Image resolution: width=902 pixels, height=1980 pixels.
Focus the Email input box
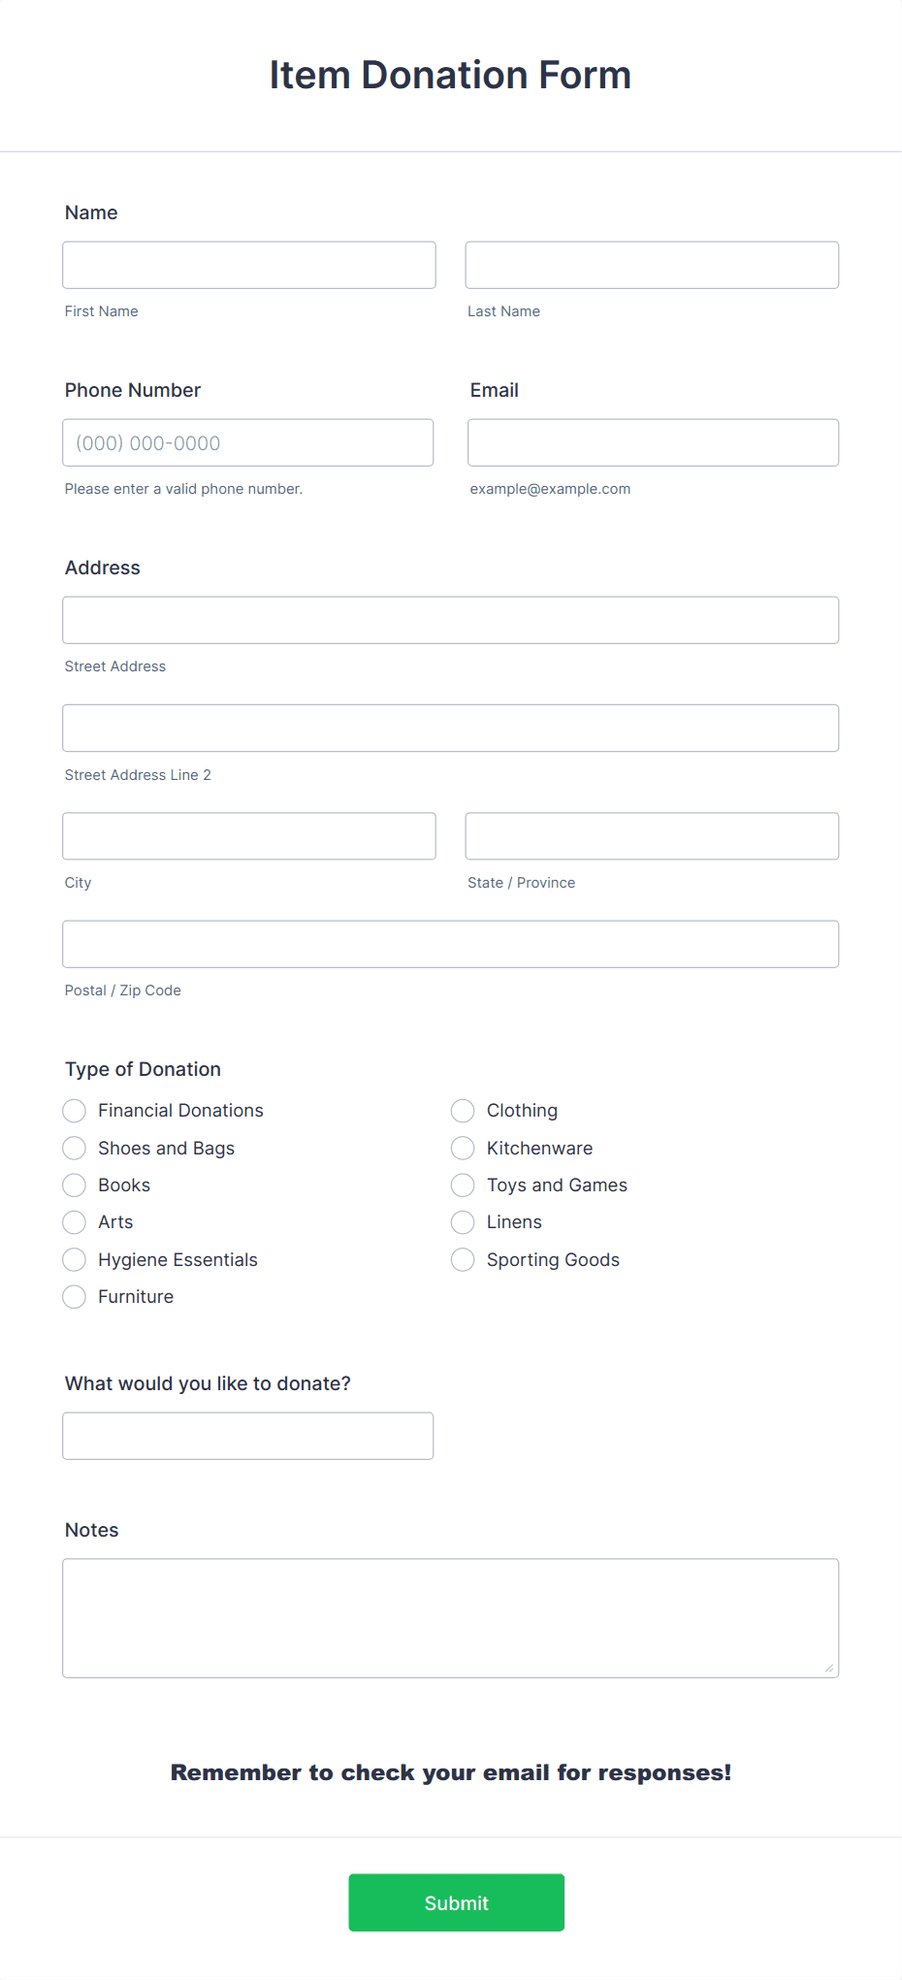(x=654, y=442)
